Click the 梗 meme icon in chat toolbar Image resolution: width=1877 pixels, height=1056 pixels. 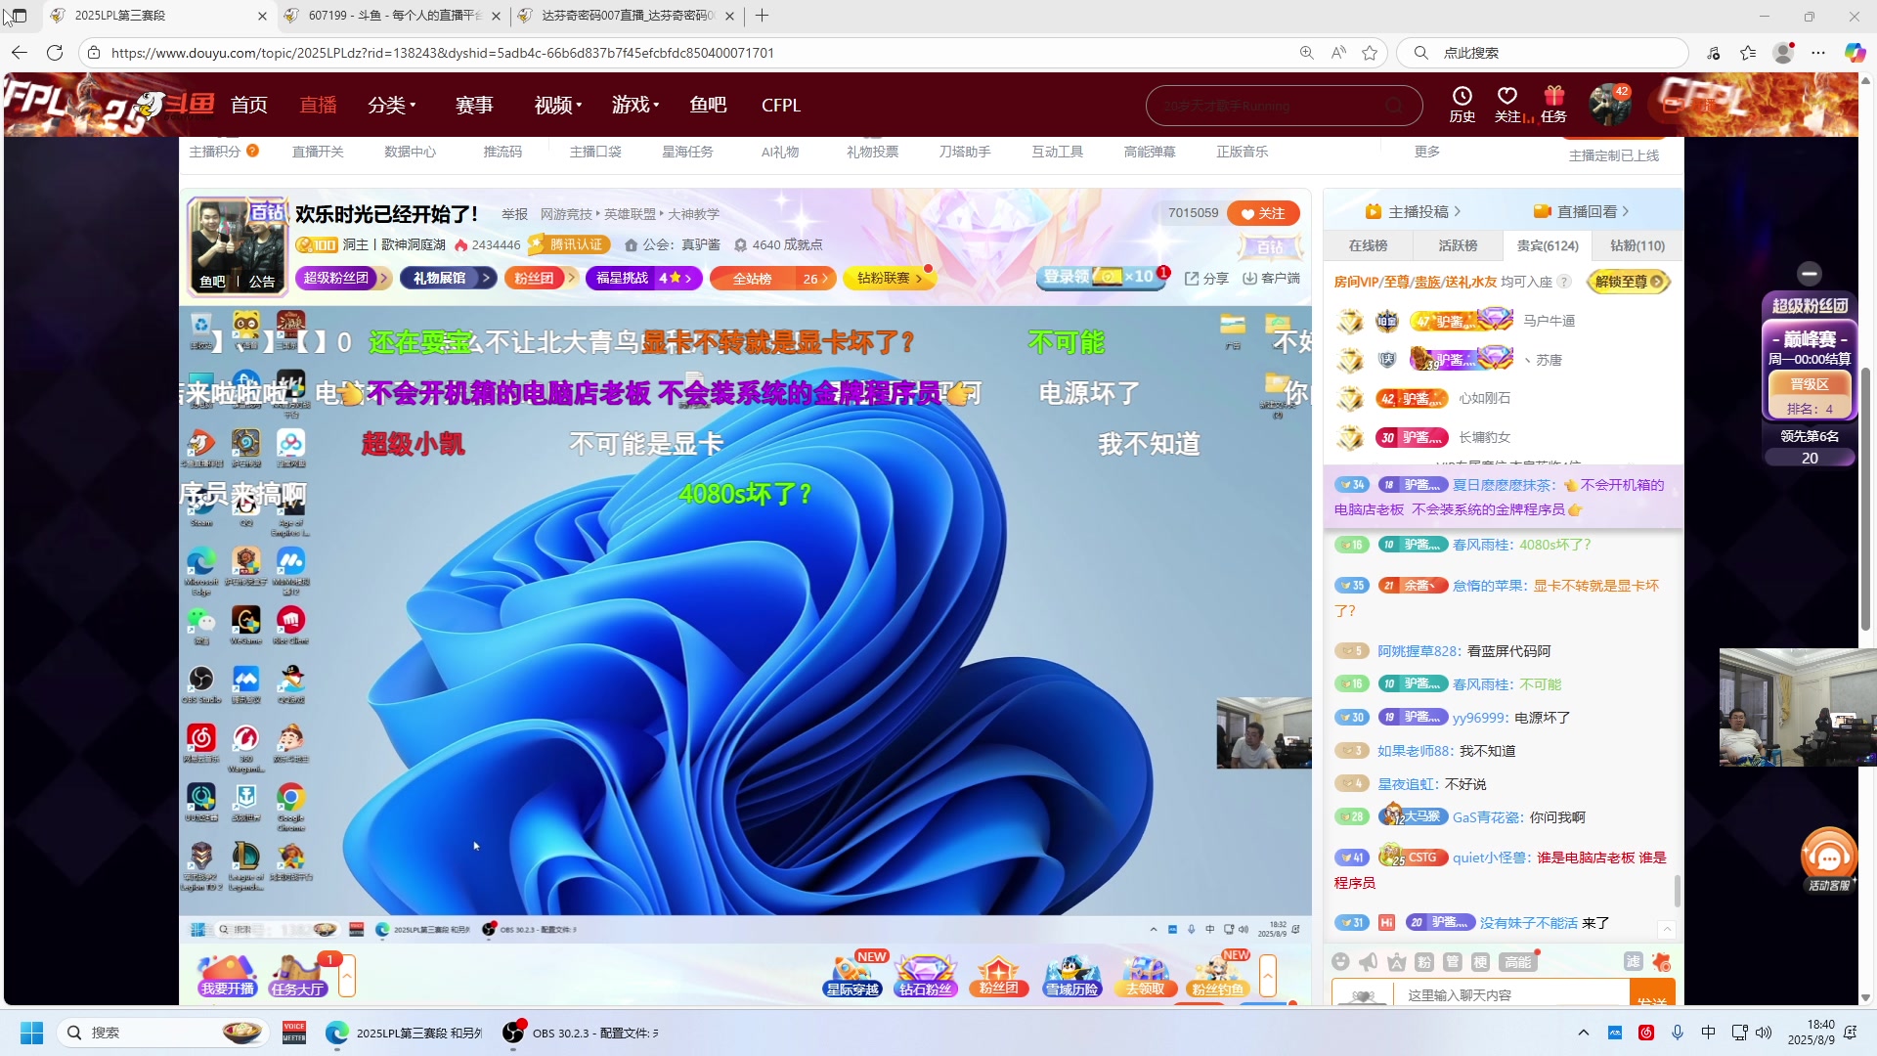1480,962
